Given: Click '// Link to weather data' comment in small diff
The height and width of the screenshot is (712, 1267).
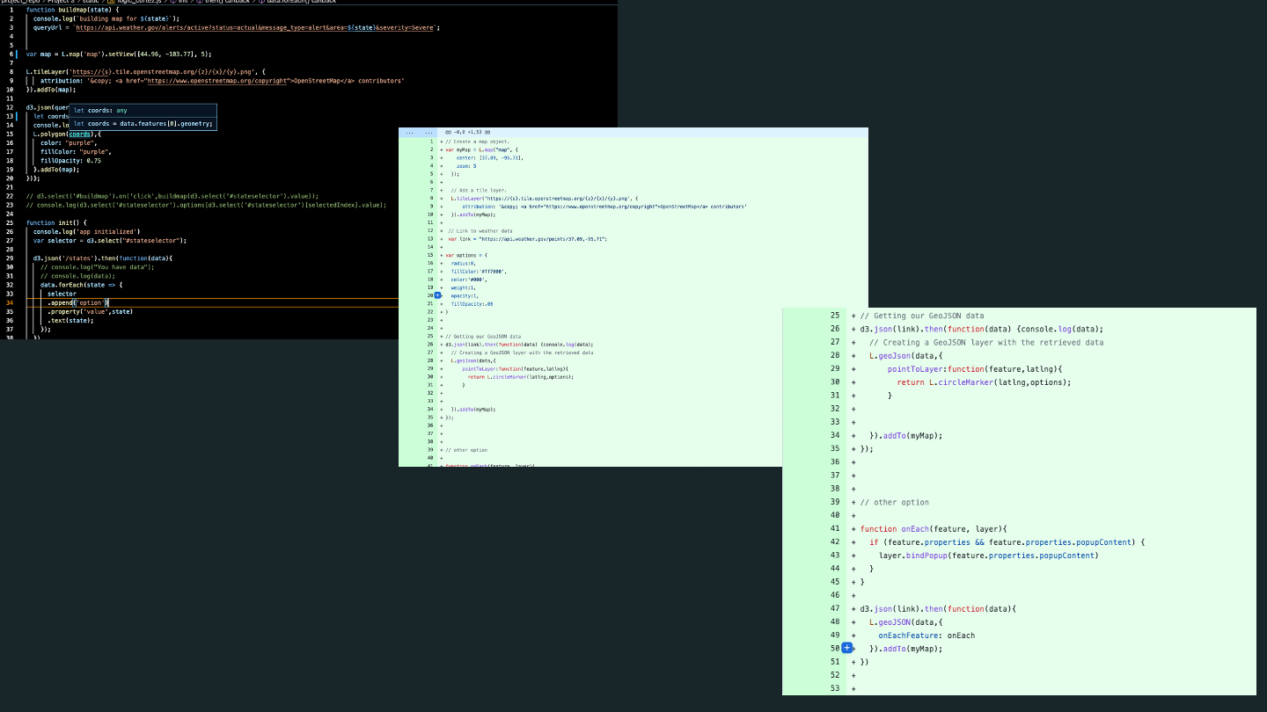Looking at the screenshot, I should click(480, 230).
